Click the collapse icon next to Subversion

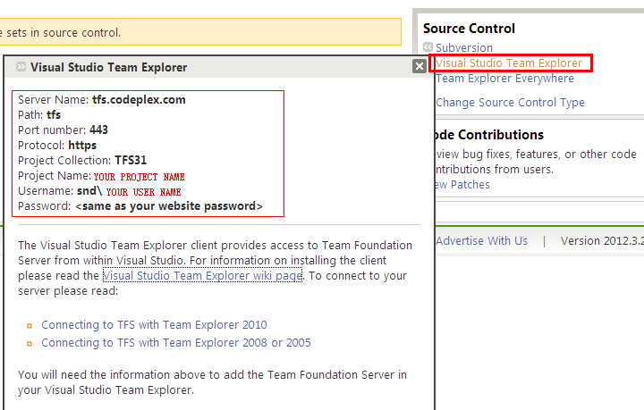click(x=428, y=46)
